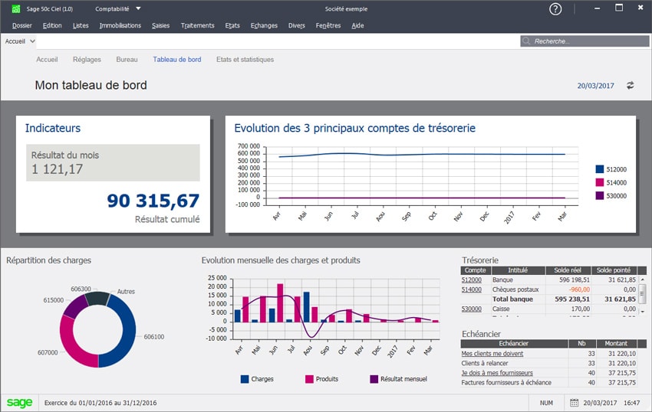
Task: Refresh the dashboard with the refresh icon
Action: (631, 85)
